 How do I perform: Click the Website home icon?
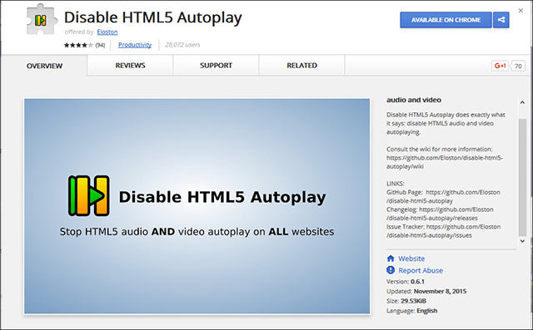[391, 259]
